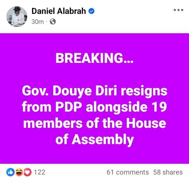The image size is (189, 180).
Task: Open the 61 comments link
Action: click(x=128, y=172)
